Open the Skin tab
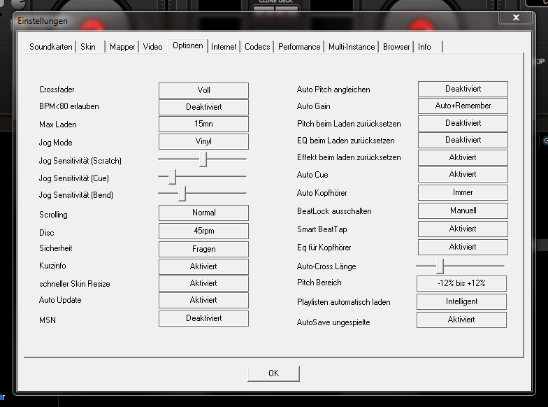This screenshot has height=407, width=548. tap(88, 47)
